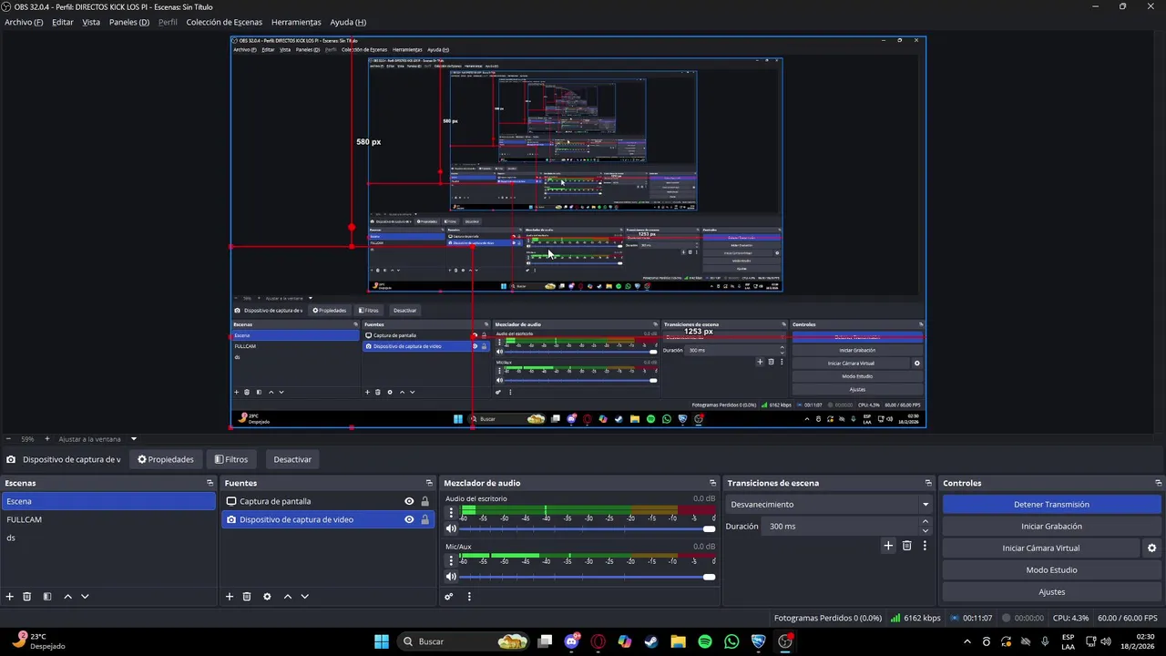
Task: Add a new source in Fuentes
Action: tap(230, 597)
